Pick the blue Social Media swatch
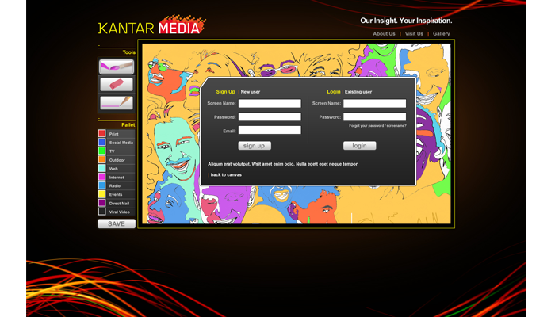The height and width of the screenshot is (317, 555). [102, 143]
